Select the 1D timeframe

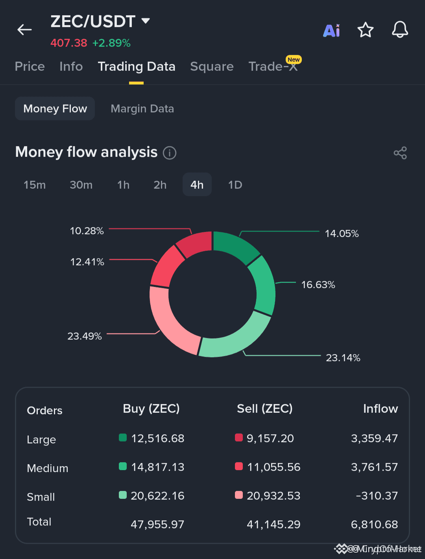[x=235, y=185]
